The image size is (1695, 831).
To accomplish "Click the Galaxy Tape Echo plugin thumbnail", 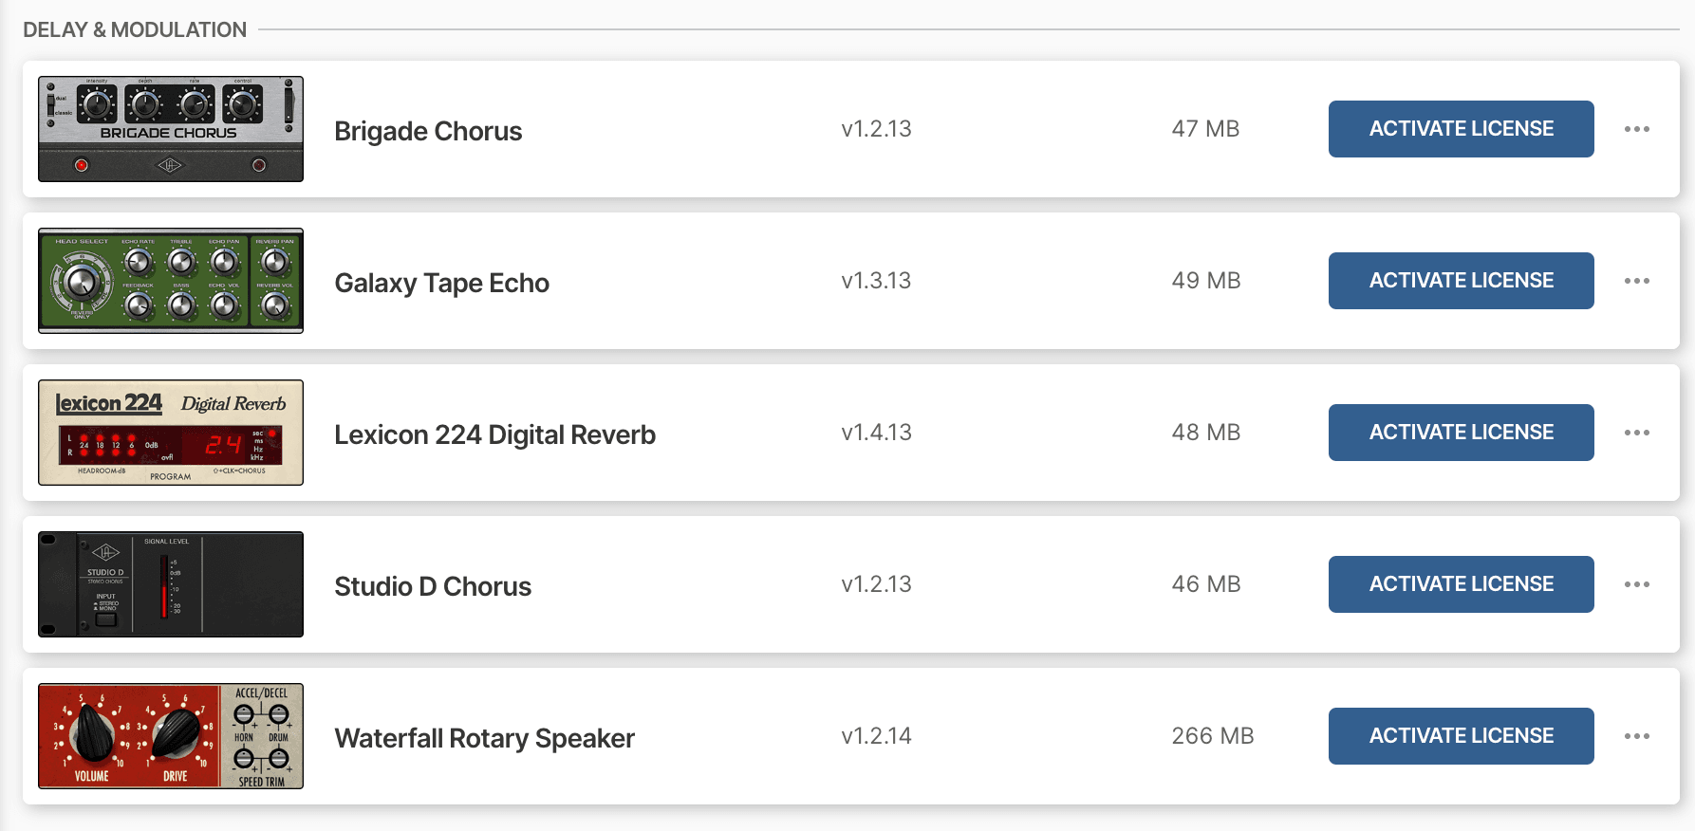I will pyautogui.click(x=171, y=281).
